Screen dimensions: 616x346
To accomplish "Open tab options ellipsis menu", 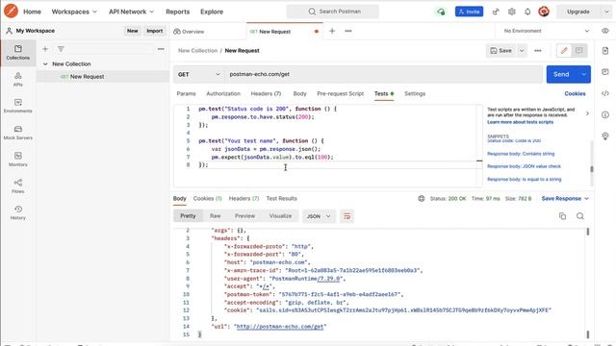I will pos(348,31).
